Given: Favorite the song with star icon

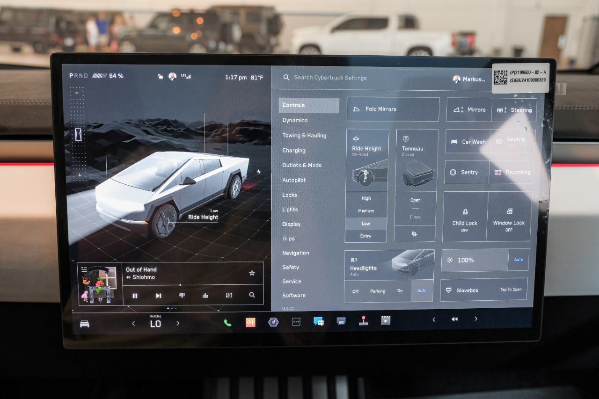Looking at the screenshot, I should tap(252, 273).
